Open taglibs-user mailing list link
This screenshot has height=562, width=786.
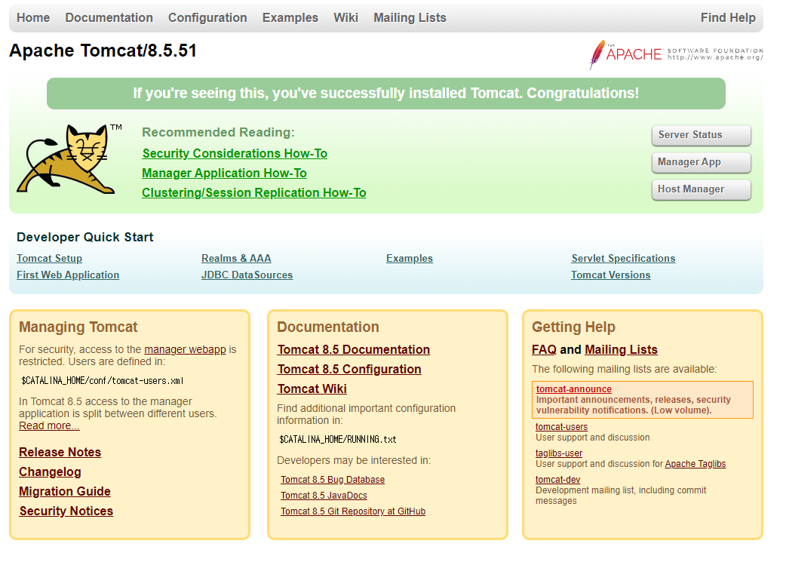click(558, 453)
